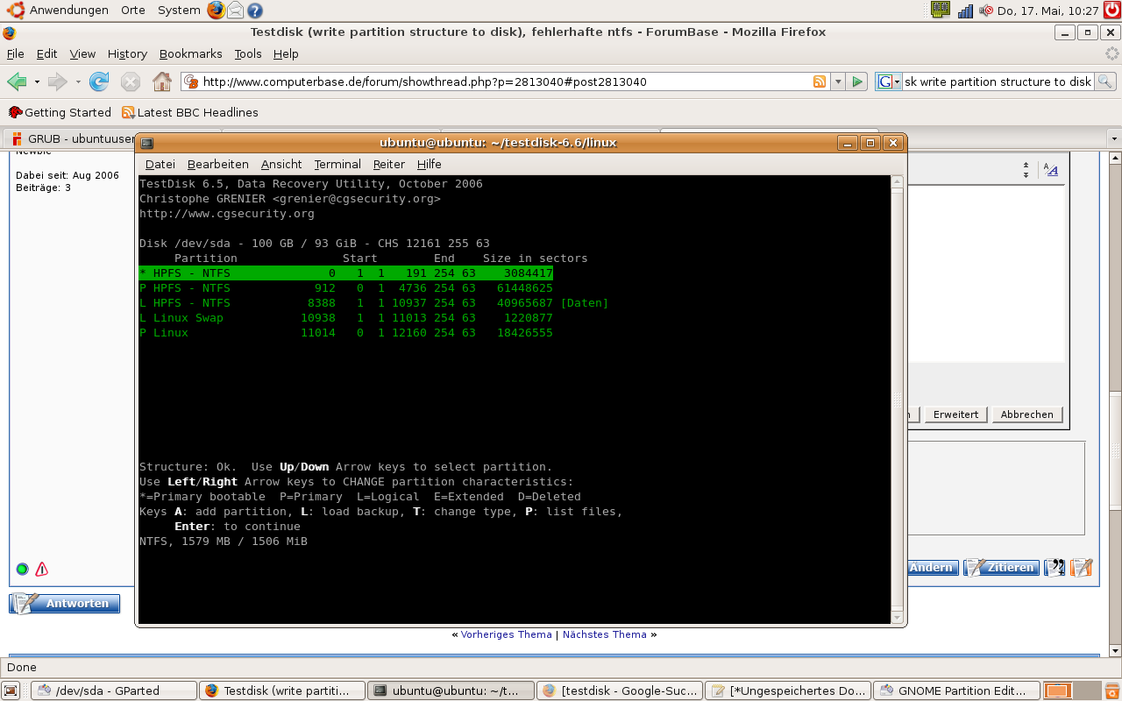The width and height of the screenshot is (1122, 701).
Task: Open the terminal Bearbeiten menu
Action: tap(218, 164)
